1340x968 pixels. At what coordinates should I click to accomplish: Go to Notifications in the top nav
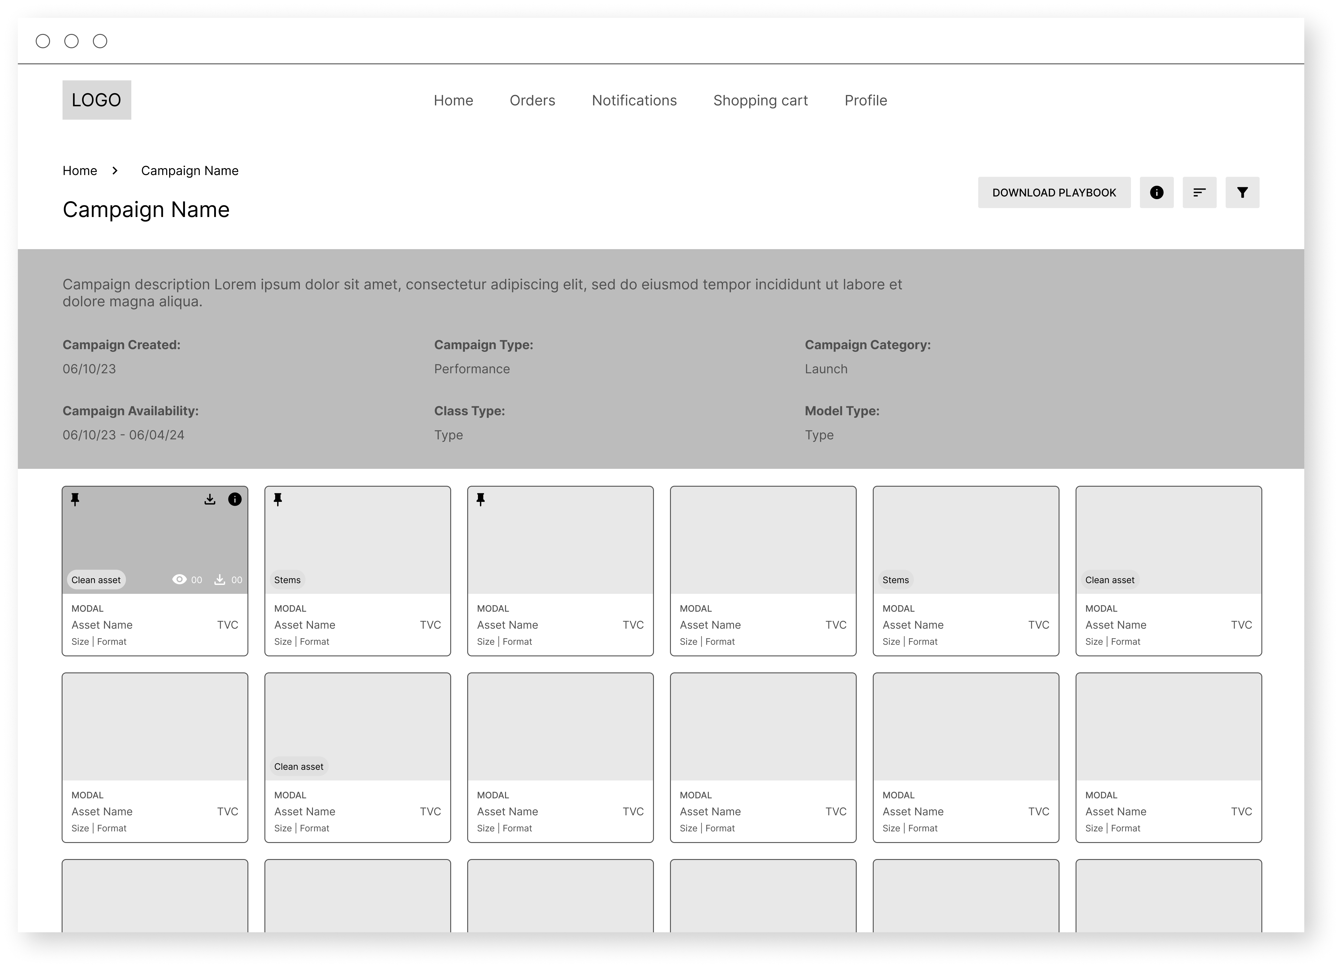click(634, 100)
